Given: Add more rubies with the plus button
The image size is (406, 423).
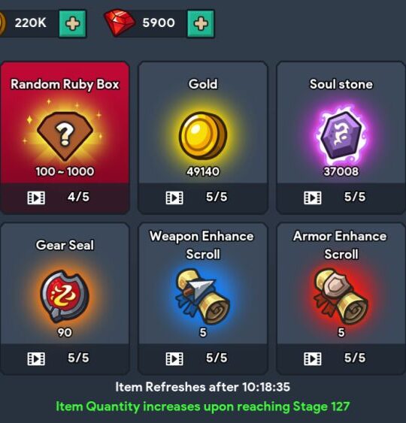Looking at the screenshot, I should pyautogui.click(x=201, y=23).
